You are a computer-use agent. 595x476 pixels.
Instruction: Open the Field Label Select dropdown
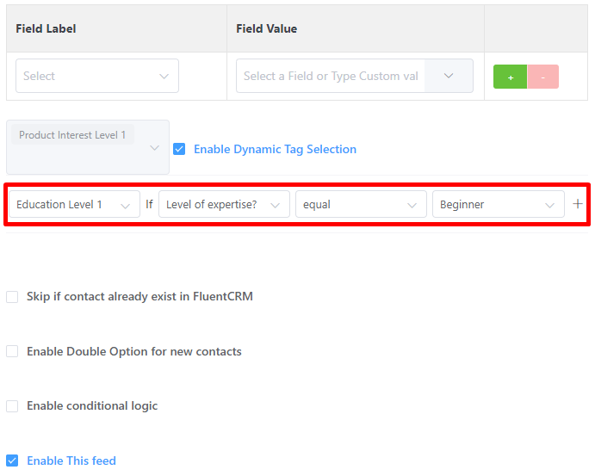[97, 76]
